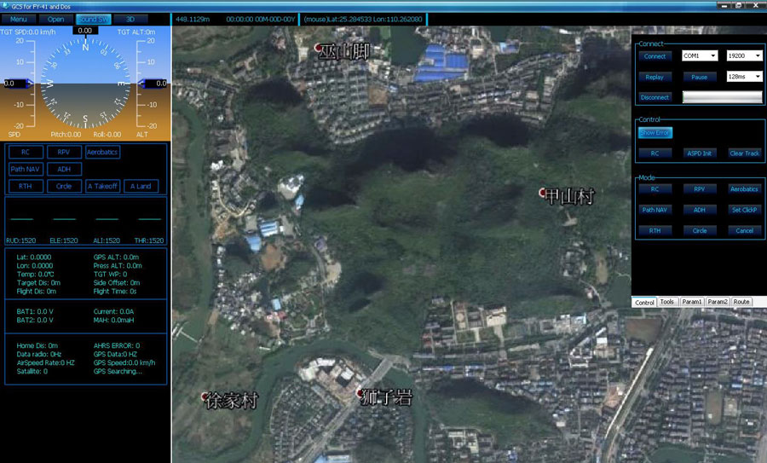Select Circle in the Mode group

coord(699,230)
